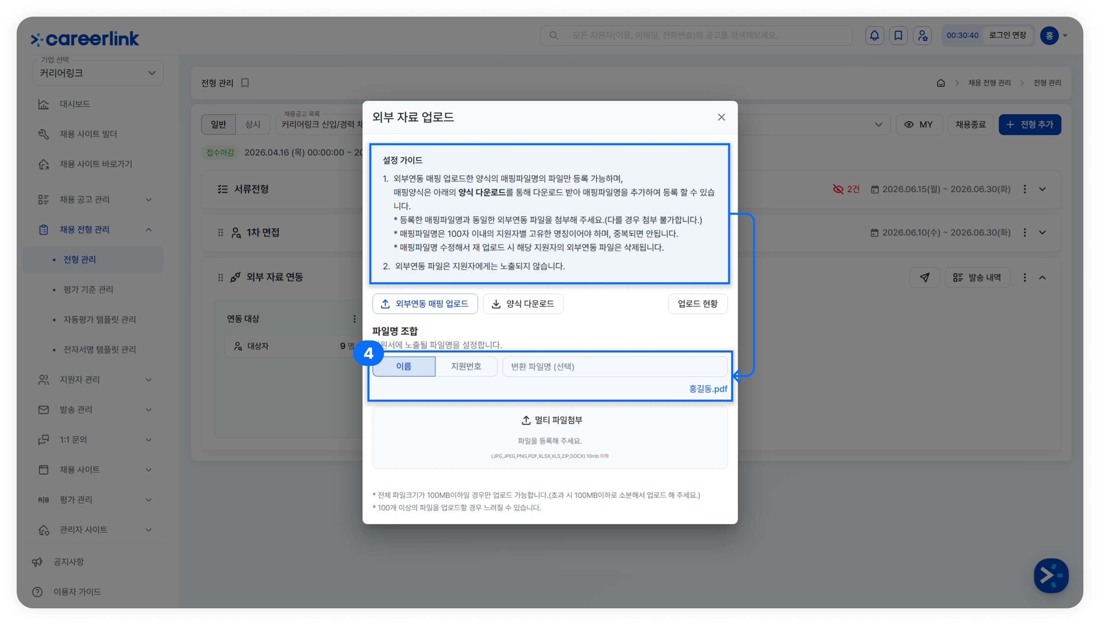Open 업로드 현황
Image resolution: width=1100 pixels, height=625 pixels.
click(x=697, y=304)
